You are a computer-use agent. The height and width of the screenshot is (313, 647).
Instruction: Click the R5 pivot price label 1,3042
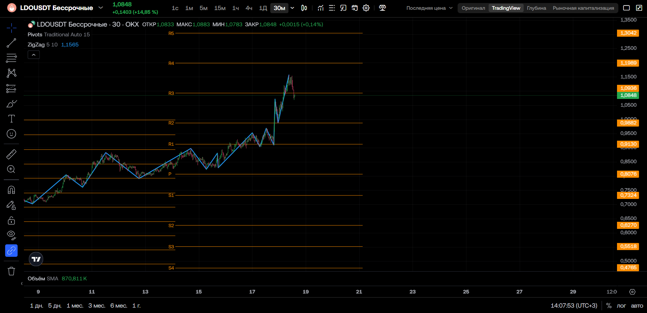[628, 33]
